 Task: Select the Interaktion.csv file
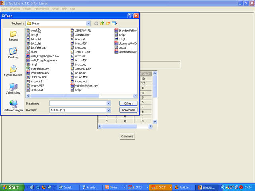click(39, 69)
